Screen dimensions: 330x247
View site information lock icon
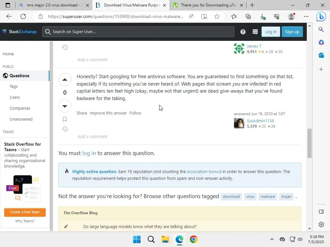tap(41, 16)
